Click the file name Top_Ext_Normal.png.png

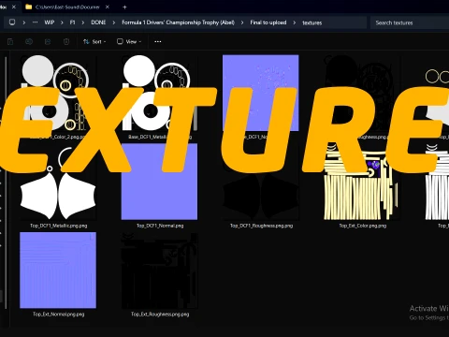[x=58, y=314]
